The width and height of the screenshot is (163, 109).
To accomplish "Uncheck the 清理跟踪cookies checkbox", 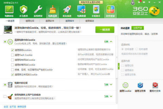I will (x=12, y=50).
